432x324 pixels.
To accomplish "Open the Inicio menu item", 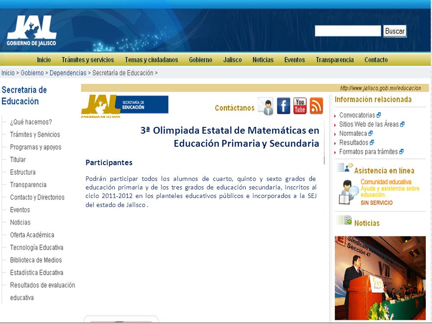I will tap(44, 60).
